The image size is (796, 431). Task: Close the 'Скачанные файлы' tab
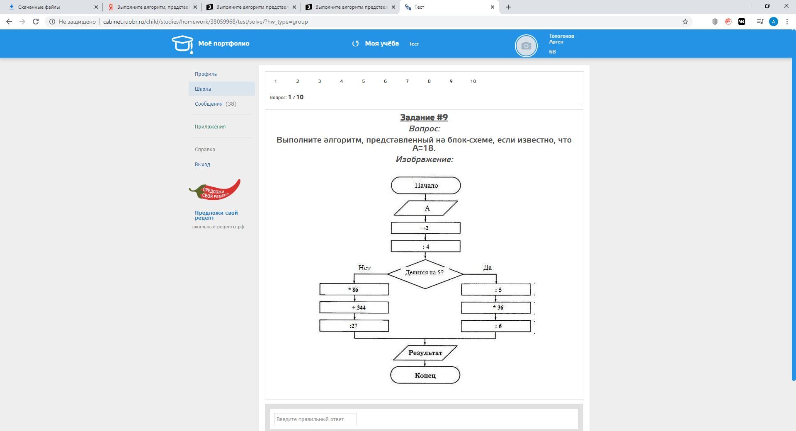point(96,7)
